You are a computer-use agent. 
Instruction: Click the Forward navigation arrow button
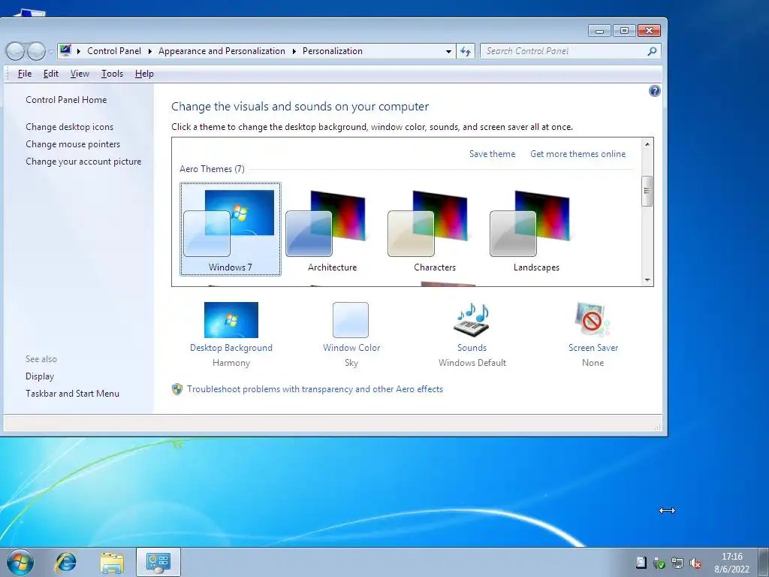point(36,50)
